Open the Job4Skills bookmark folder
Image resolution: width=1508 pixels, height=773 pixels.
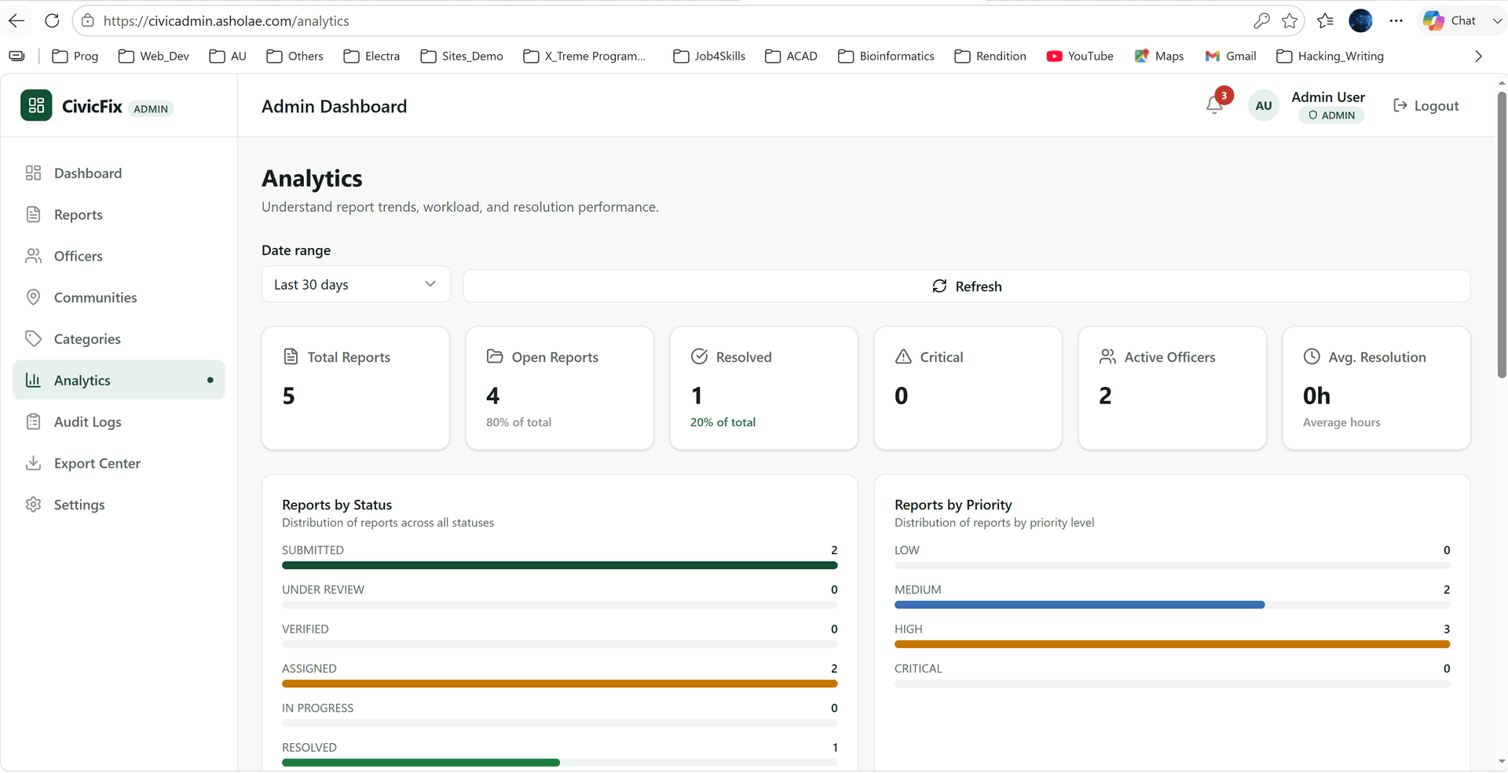pos(709,56)
